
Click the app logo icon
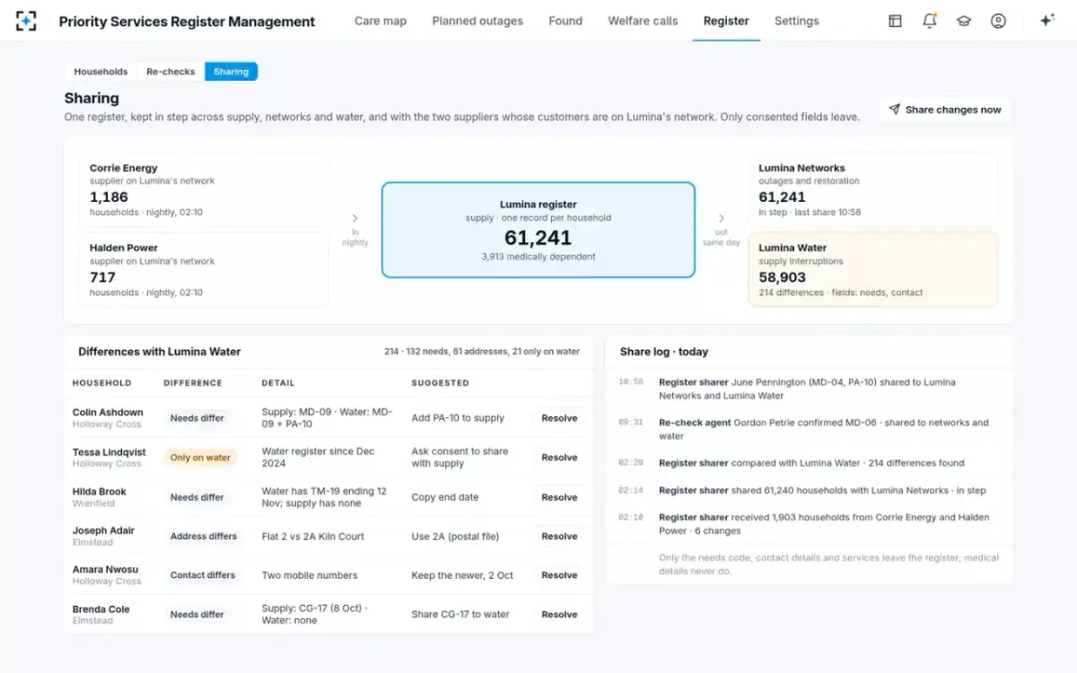click(26, 21)
